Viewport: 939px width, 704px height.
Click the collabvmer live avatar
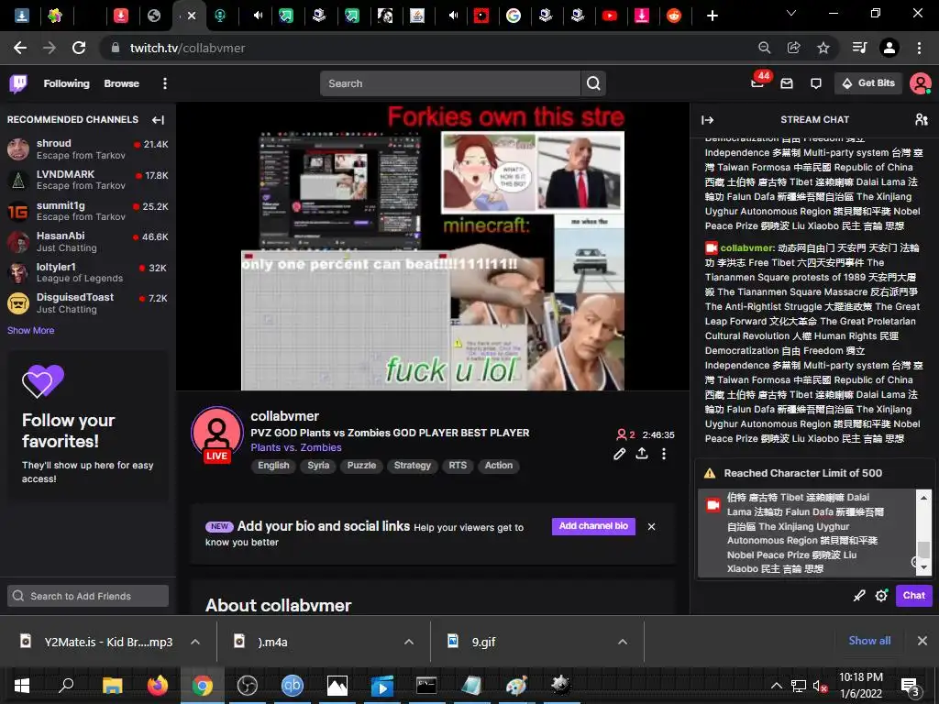tap(216, 434)
